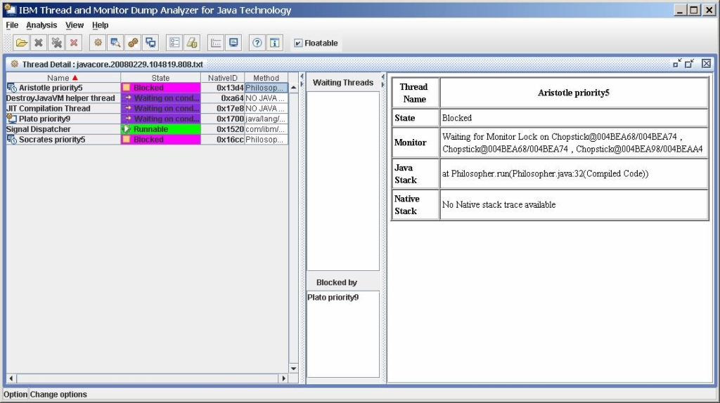Expand Waiting Threads pane with right arrow
Viewport: 720px width, 403px height.
point(383,85)
